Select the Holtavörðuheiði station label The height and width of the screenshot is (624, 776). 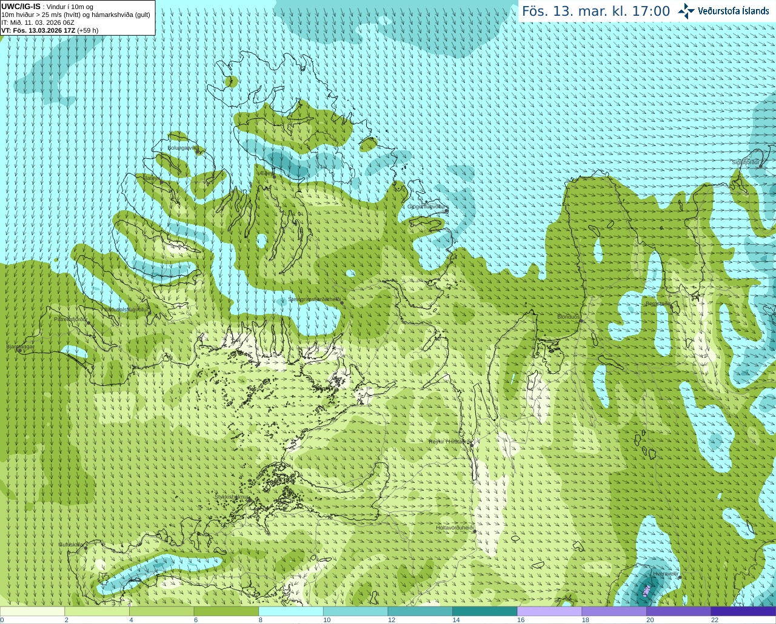point(455,528)
